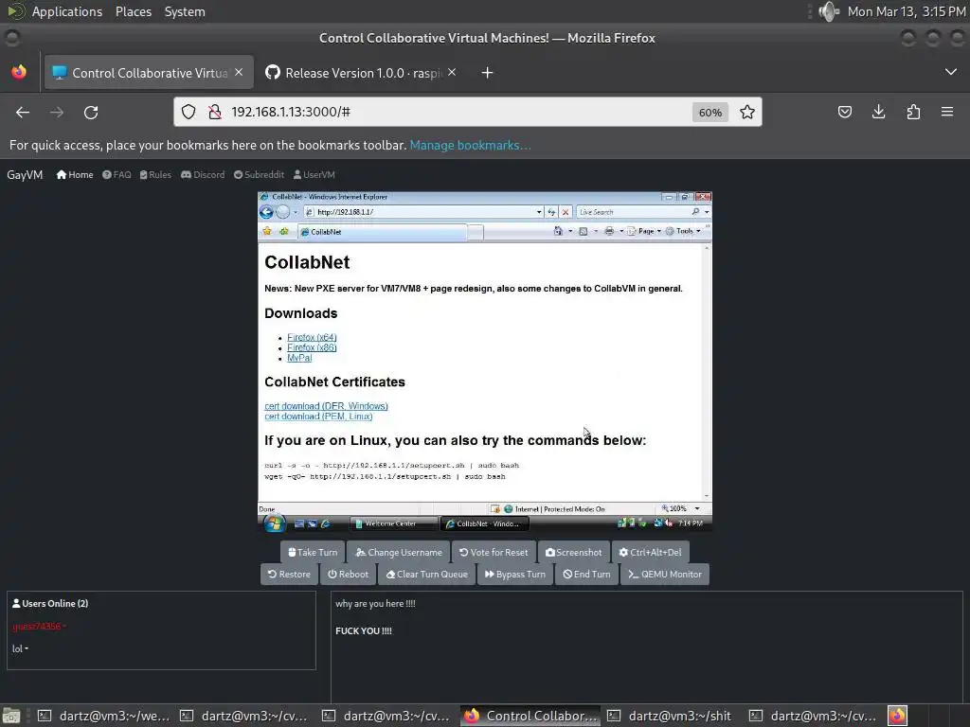
Task: Click the IE Live Search box
Action: [x=634, y=212]
